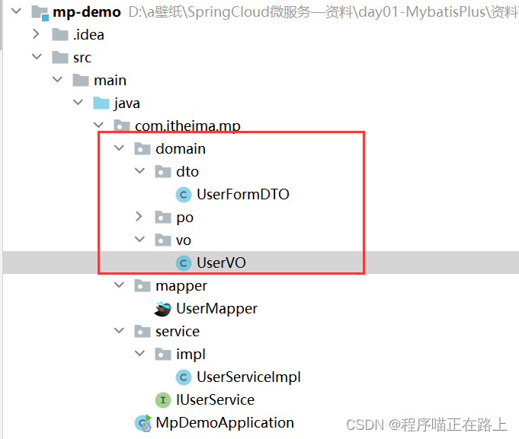Viewport: 519px width, 439px height.
Task: Expand the .idea folder chevron
Action: (x=36, y=34)
